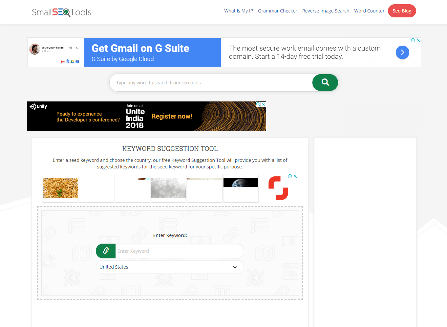Click the blue arrow icon on the G Suite ad
447x327 pixels.
click(402, 52)
